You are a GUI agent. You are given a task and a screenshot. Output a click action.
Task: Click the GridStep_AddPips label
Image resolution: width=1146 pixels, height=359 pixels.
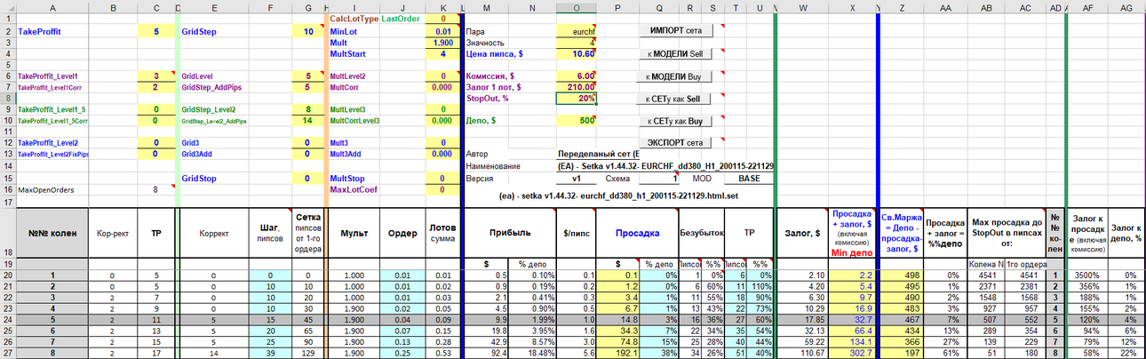(x=210, y=88)
